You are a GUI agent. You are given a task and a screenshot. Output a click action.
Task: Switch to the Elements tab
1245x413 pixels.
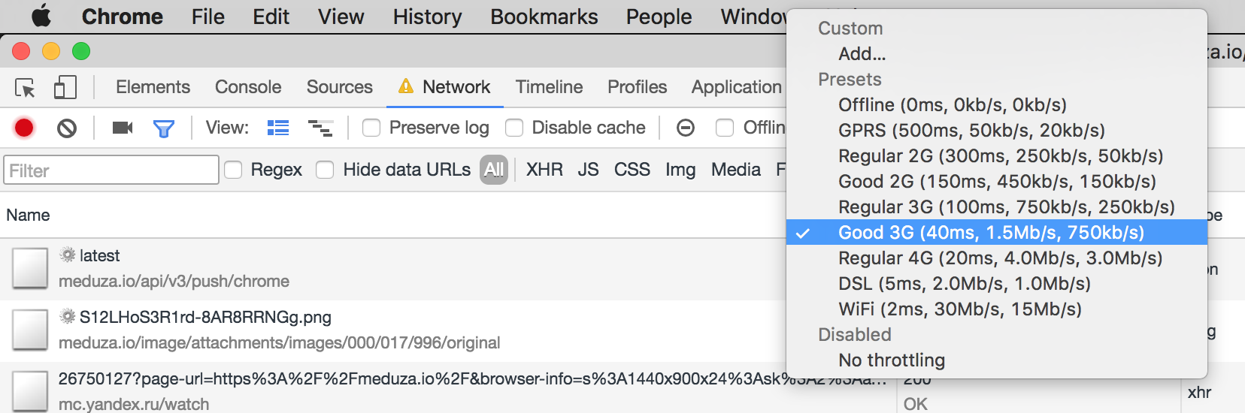153,87
